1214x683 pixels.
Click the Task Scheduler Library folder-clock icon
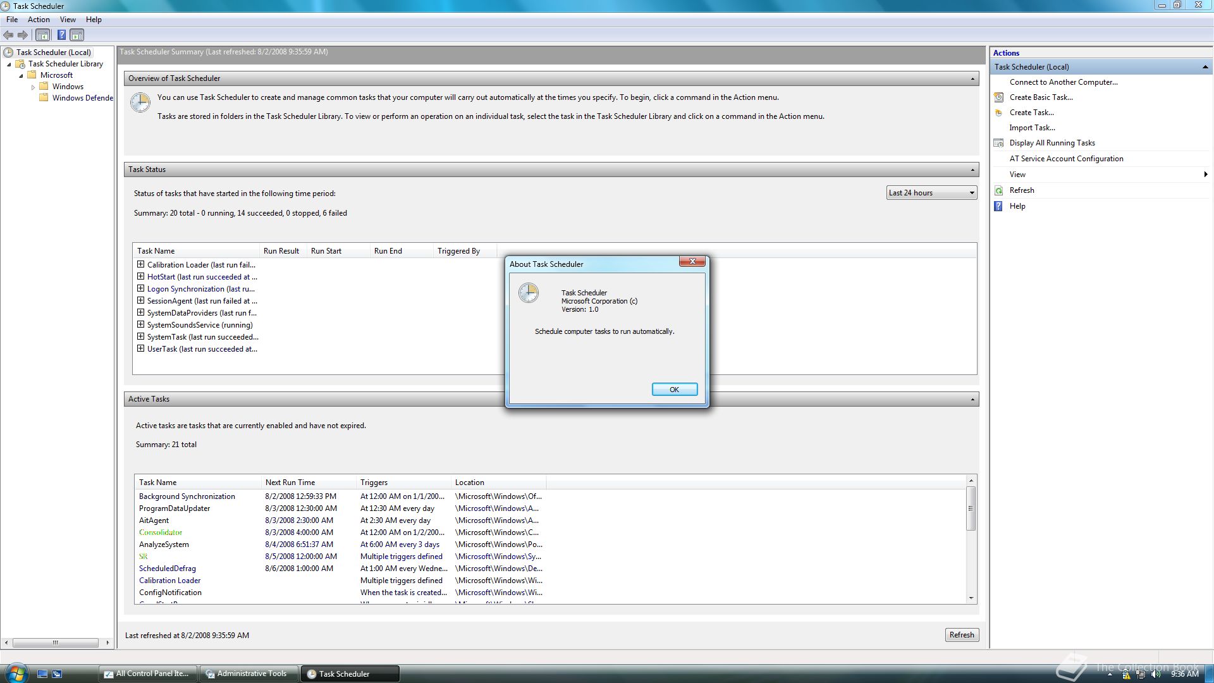(x=20, y=64)
